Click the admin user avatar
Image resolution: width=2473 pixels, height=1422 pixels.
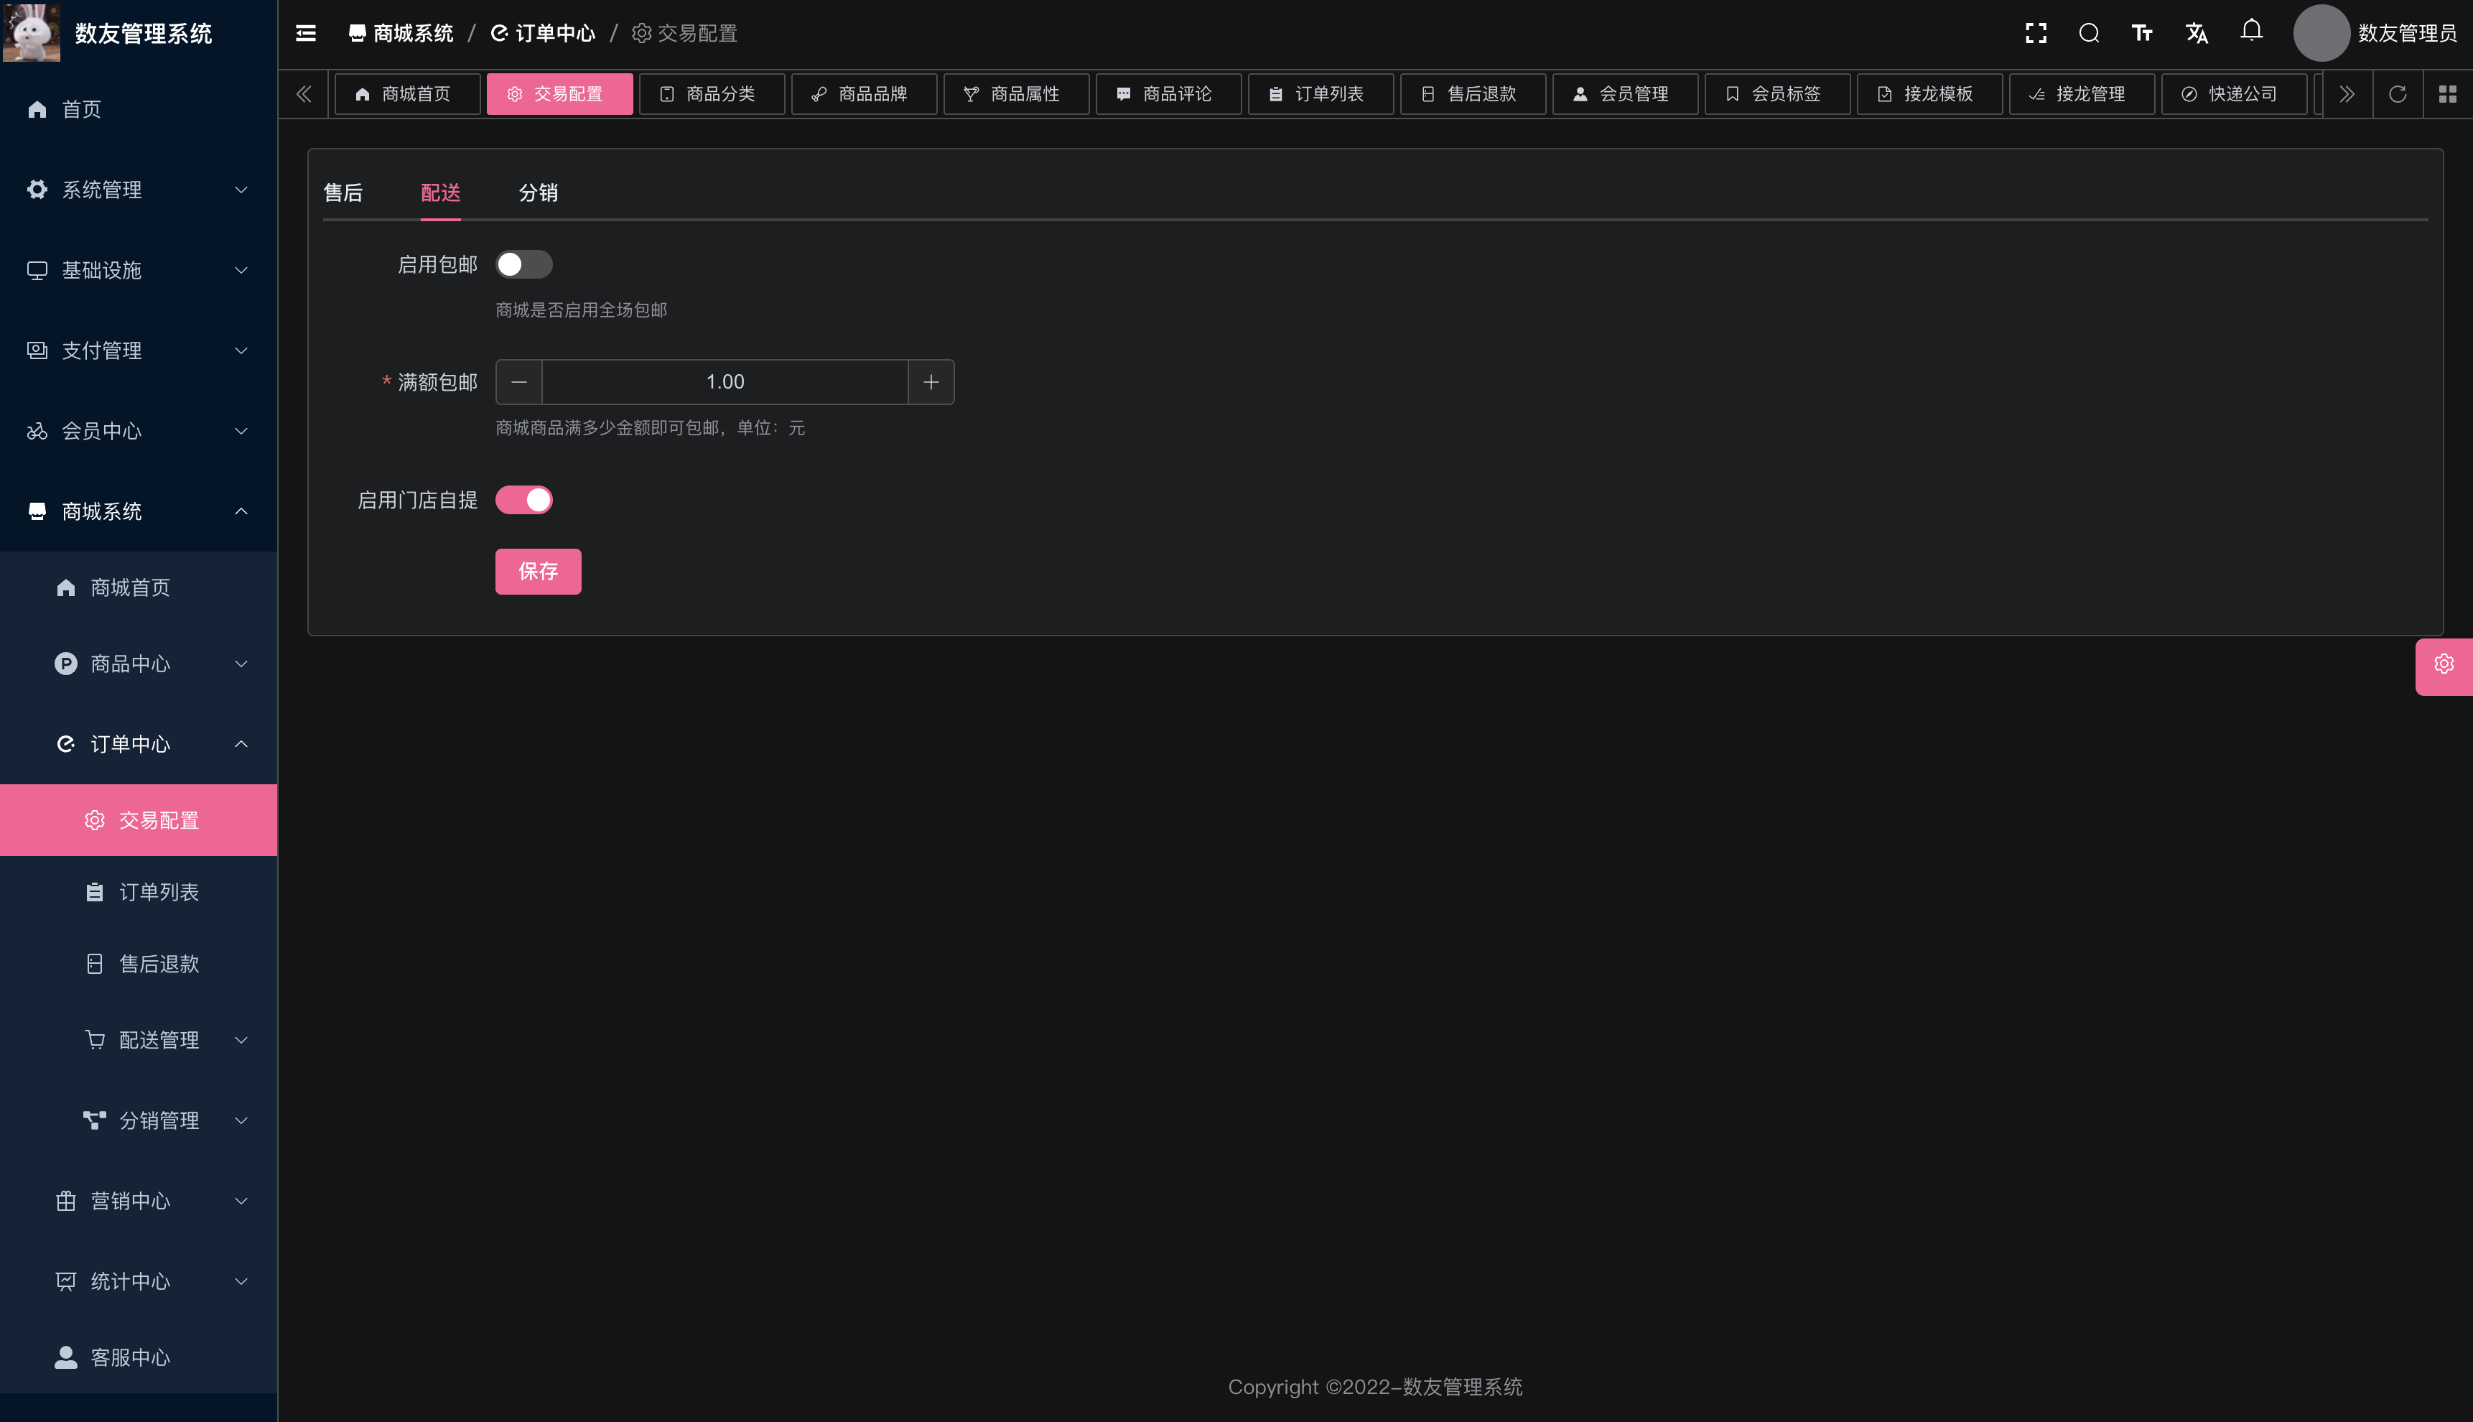(2321, 33)
